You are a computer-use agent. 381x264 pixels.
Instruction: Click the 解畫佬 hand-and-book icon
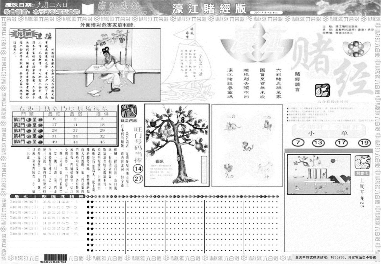click(362, 162)
